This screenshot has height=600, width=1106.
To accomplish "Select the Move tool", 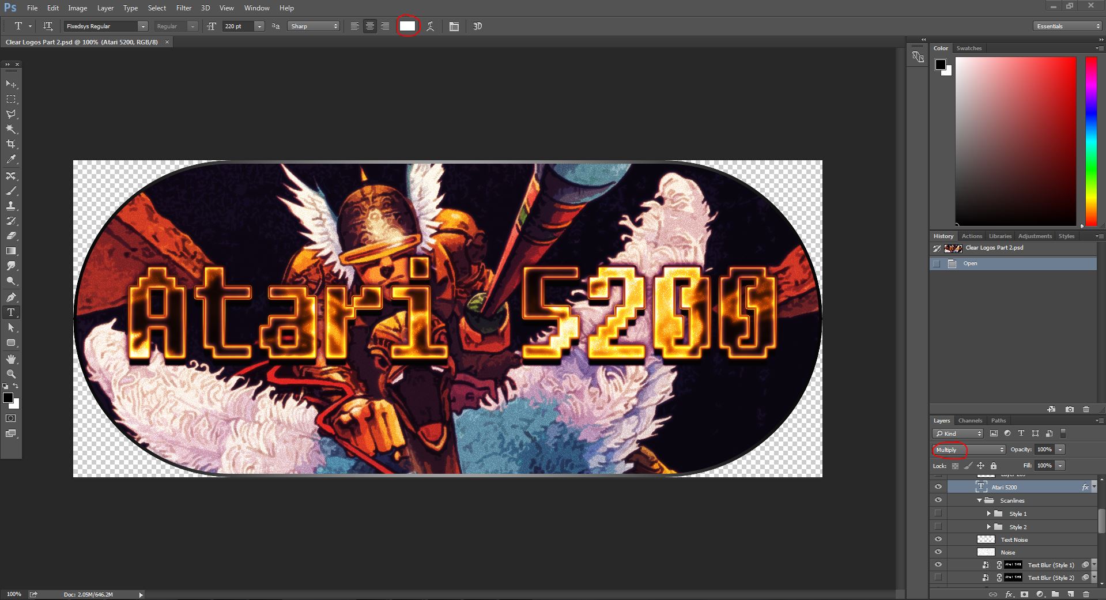I will (x=11, y=84).
